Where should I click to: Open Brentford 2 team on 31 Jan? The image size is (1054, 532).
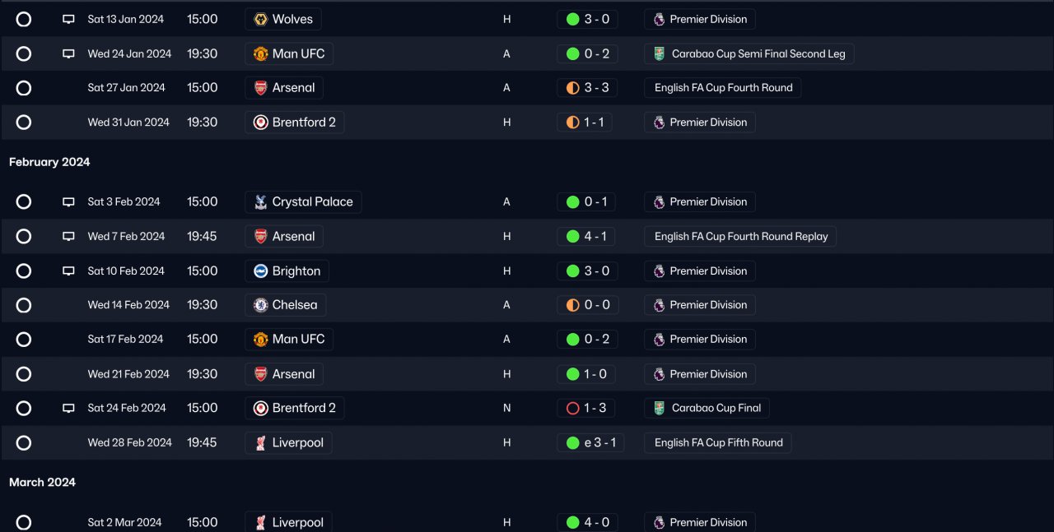pos(295,122)
